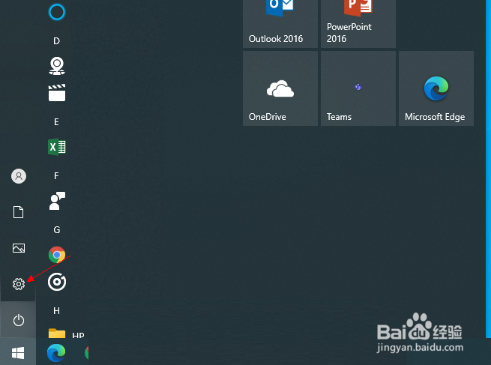Open the OneDrive tile
This screenshot has width=491, height=365.
point(280,88)
